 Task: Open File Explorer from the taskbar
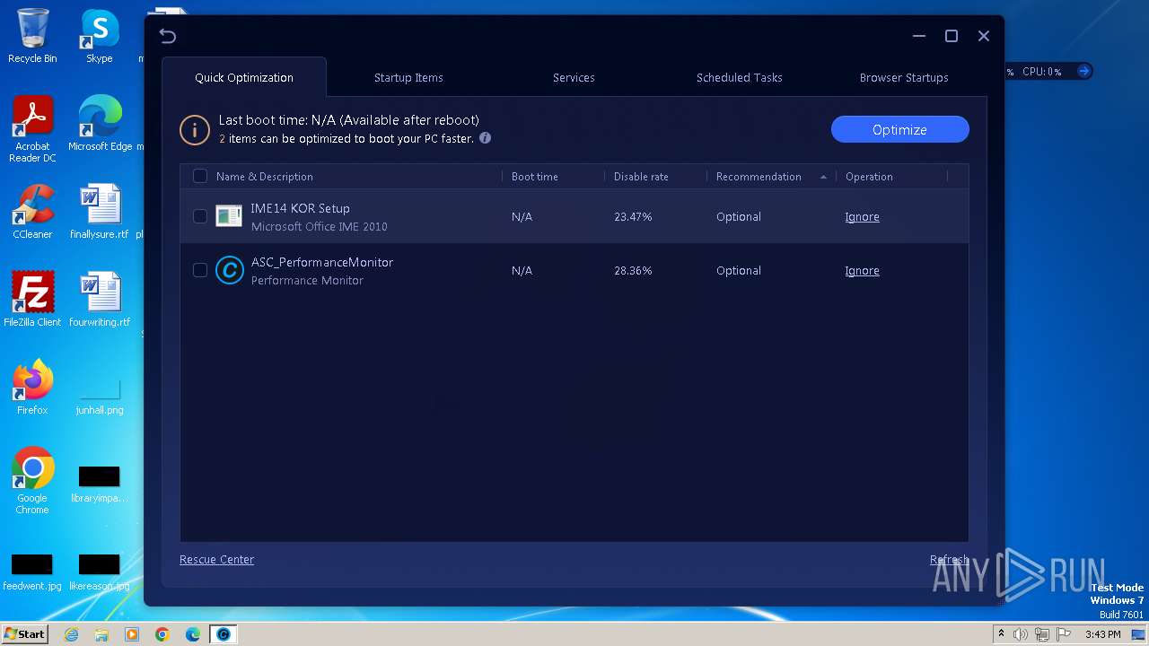pyautogui.click(x=101, y=634)
